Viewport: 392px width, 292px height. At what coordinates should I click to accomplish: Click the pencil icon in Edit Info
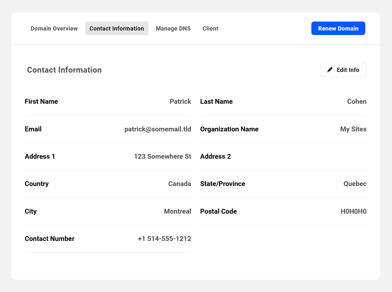pyautogui.click(x=330, y=70)
